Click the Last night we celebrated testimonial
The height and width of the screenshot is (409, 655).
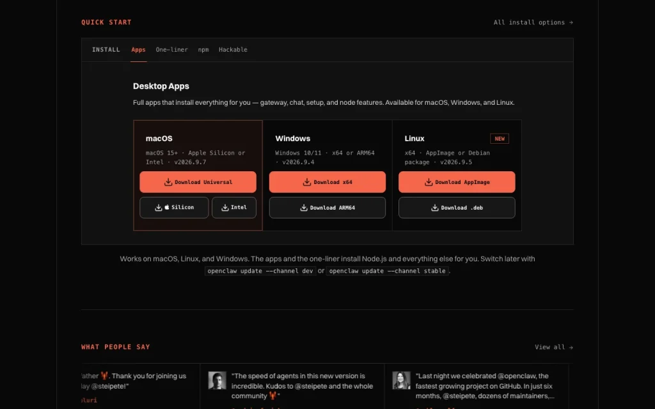pyautogui.click(x=485, y=386)
